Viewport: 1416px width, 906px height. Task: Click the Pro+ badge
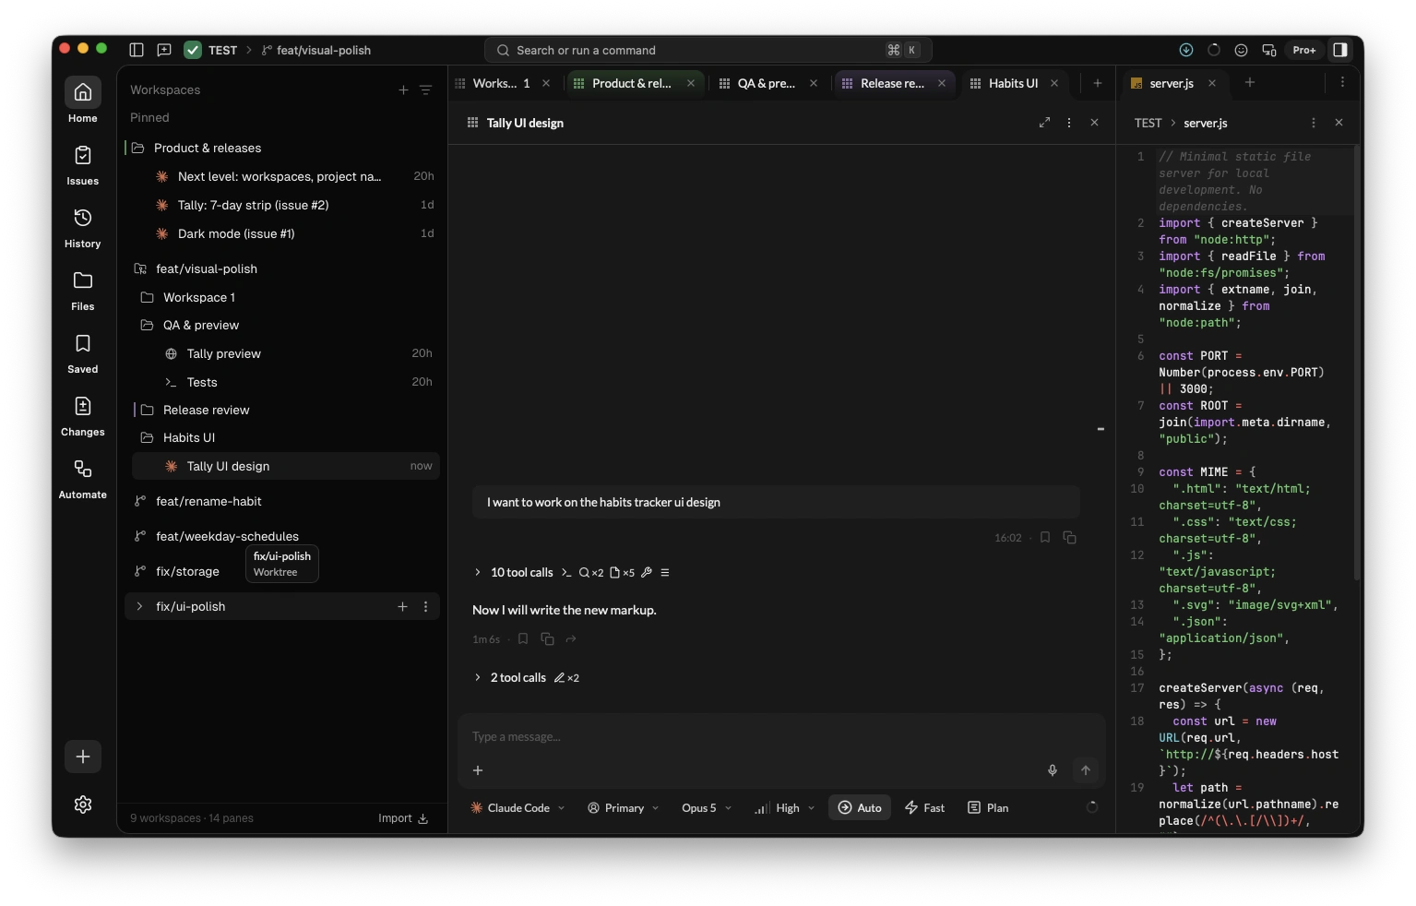1304,50
